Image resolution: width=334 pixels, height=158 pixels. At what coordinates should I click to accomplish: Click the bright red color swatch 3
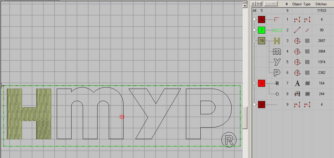262,83
